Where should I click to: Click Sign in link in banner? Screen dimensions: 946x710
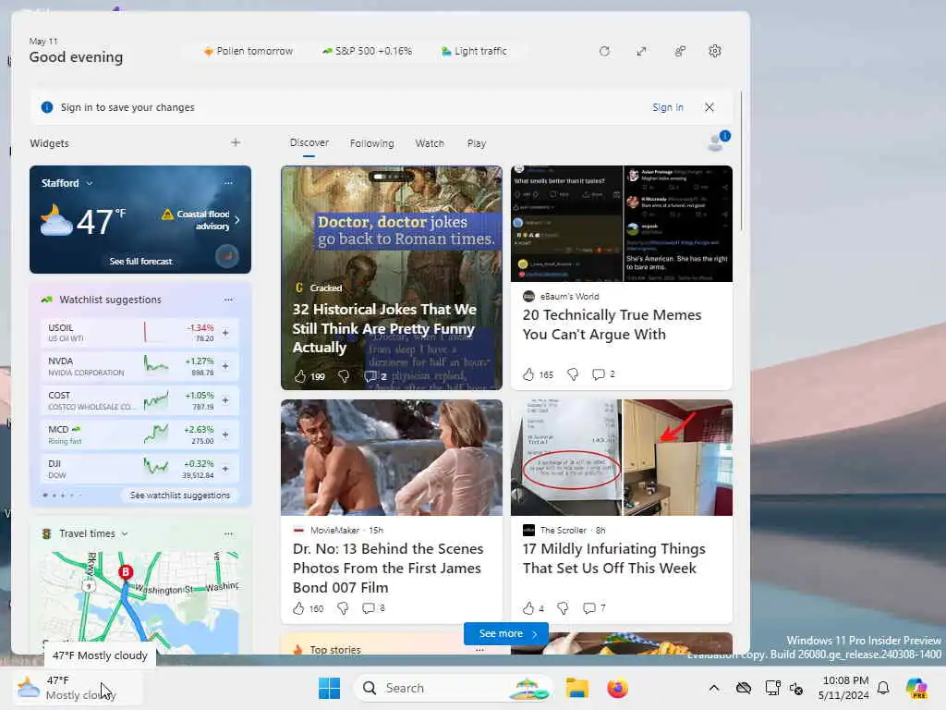point(668,107)
